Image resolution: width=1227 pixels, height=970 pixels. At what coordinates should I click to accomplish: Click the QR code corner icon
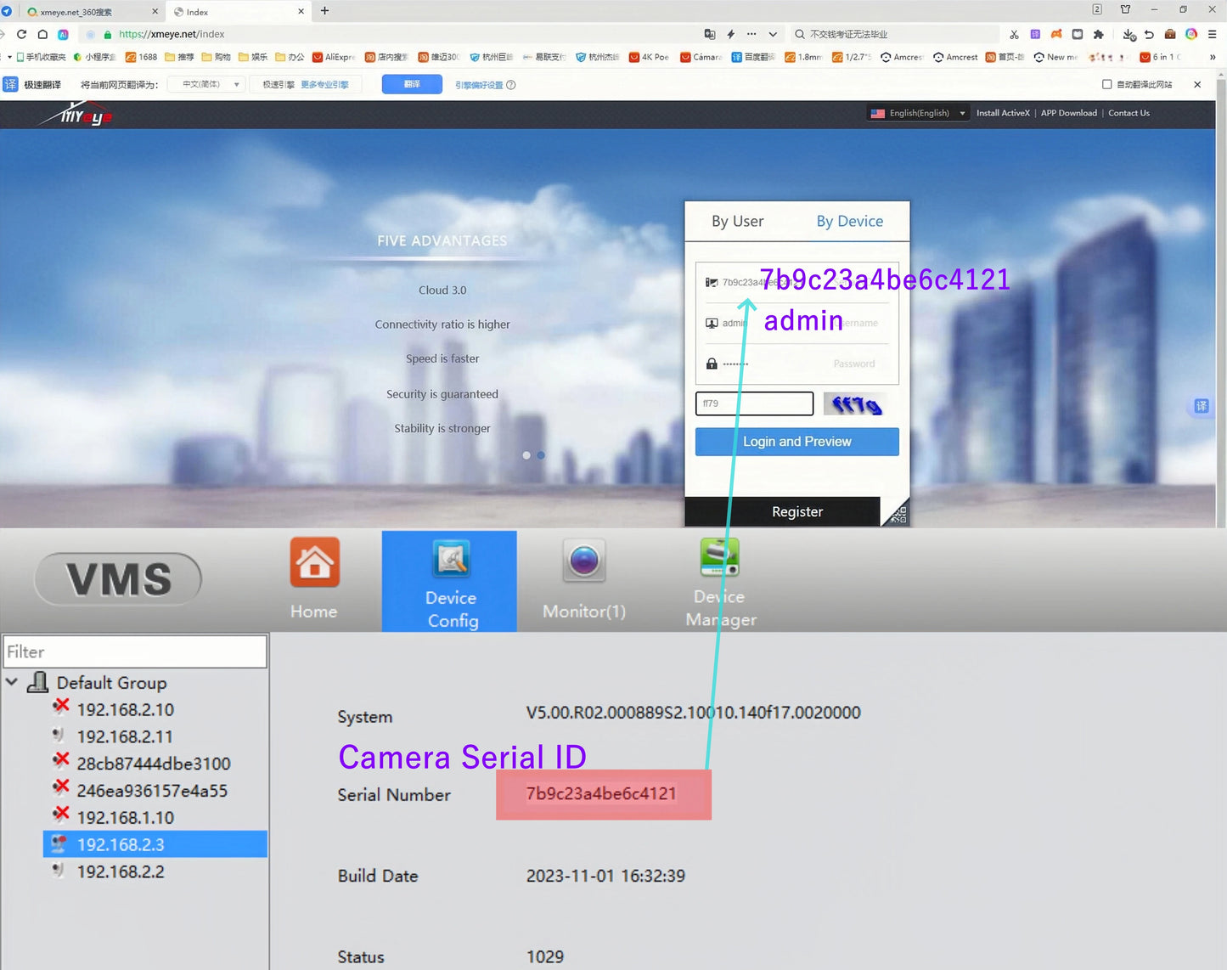(898, 513)
